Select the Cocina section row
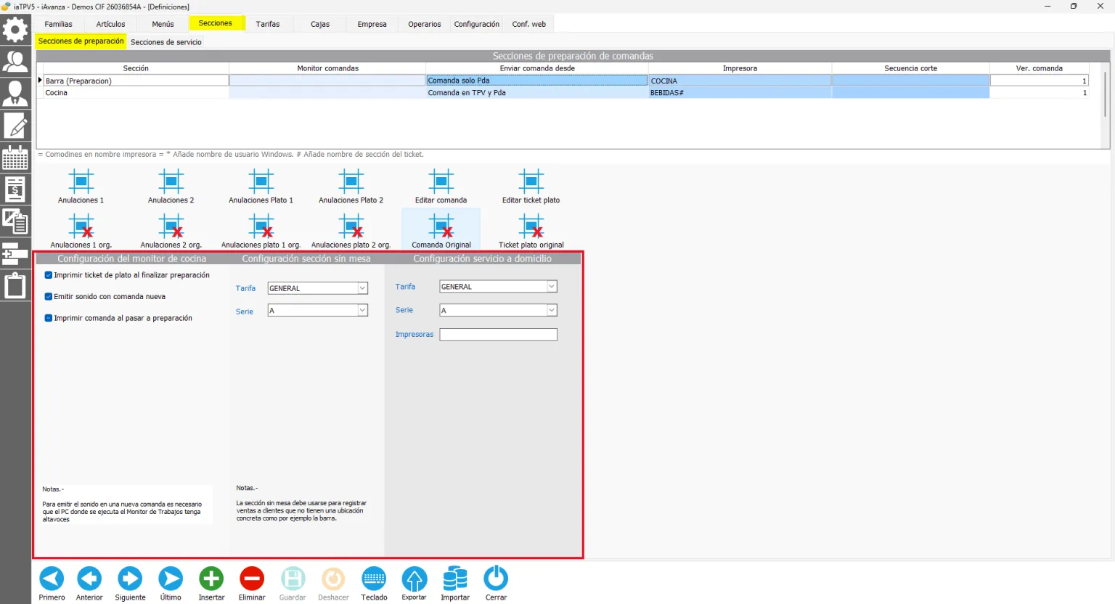The width and height of the screenshot is (1115, 604). pos(136,93)
